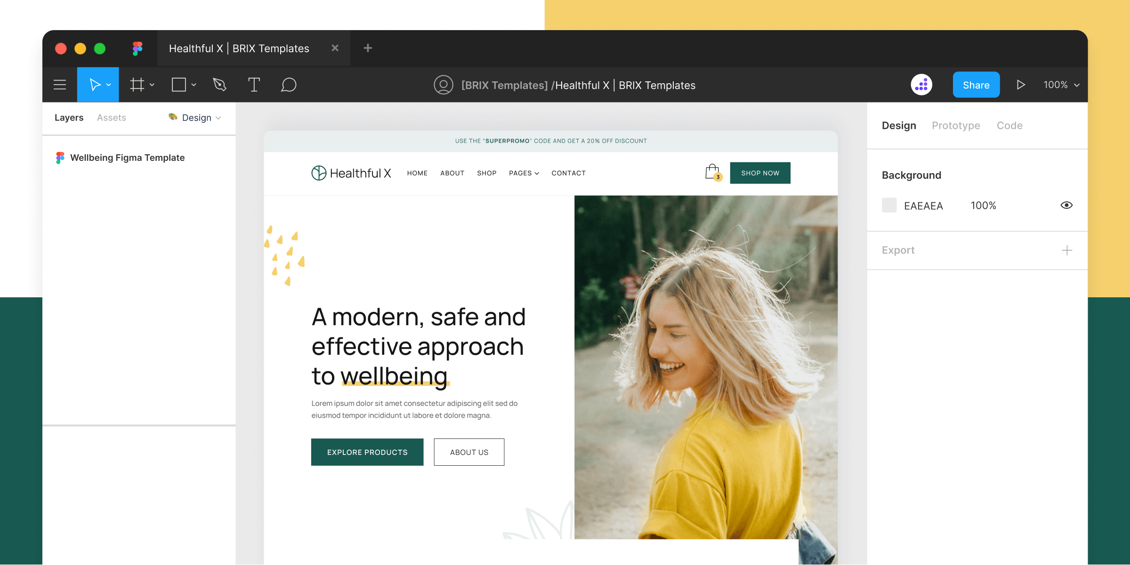Screen dimensions: 1130x565
Task: Click the EAEAEA background color swatch
Action: click(889, 206)
